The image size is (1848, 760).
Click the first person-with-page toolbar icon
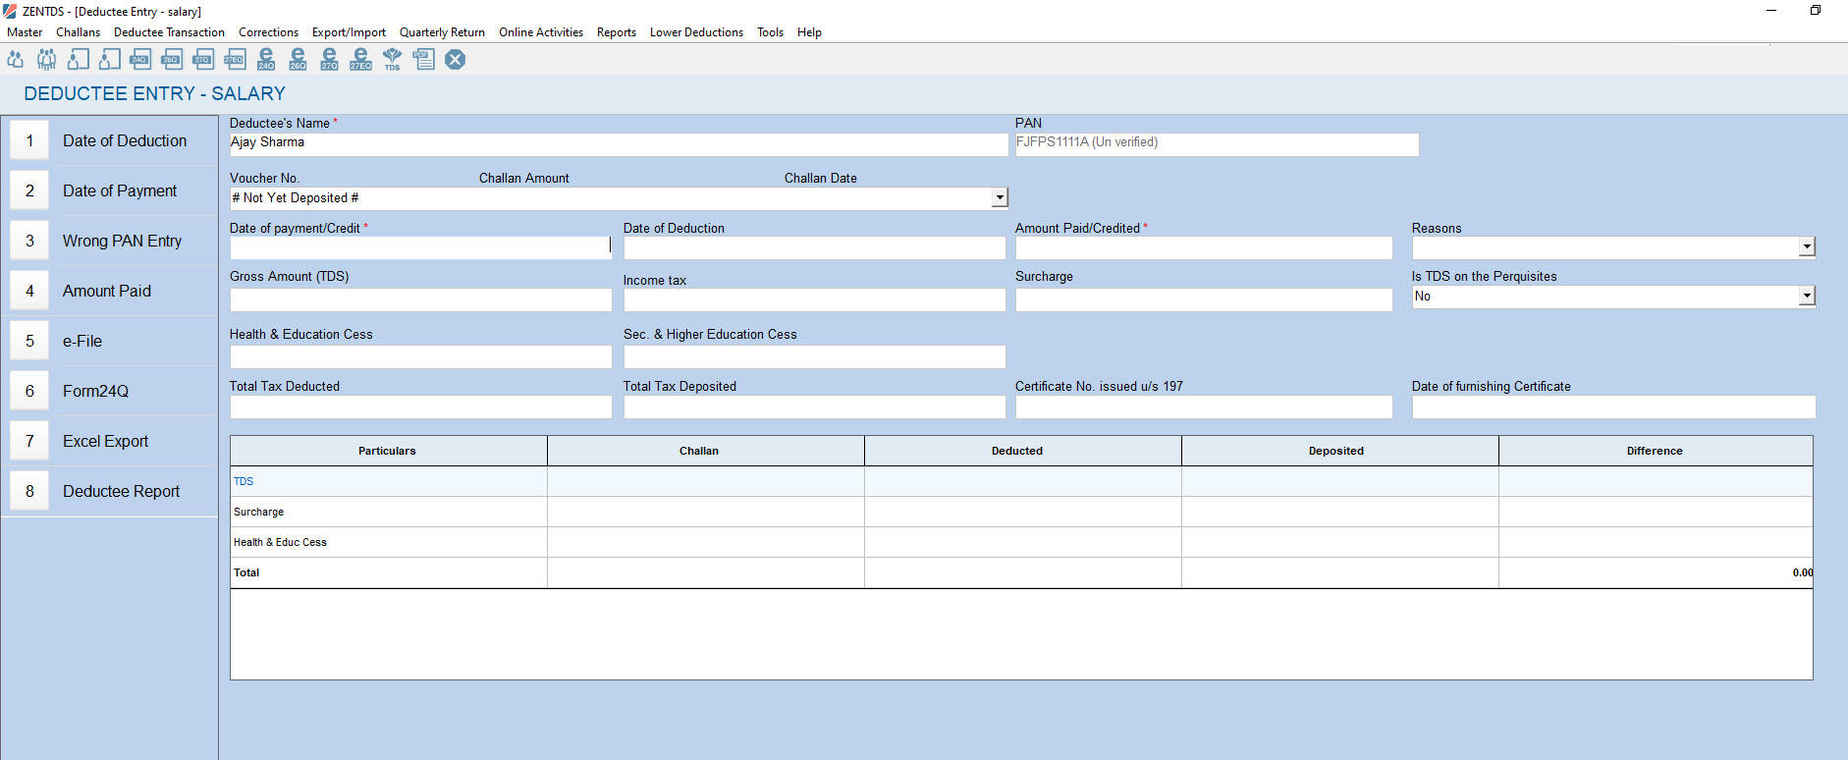[79, 60]
